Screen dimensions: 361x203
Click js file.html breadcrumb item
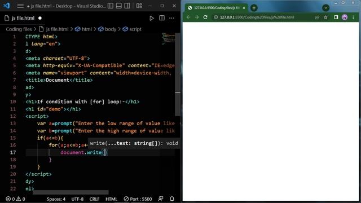point(54,29)
